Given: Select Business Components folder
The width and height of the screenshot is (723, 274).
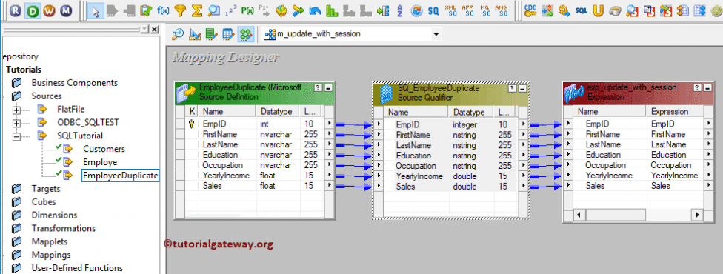Looking at the screenshot, I should (x=74, y=83).
